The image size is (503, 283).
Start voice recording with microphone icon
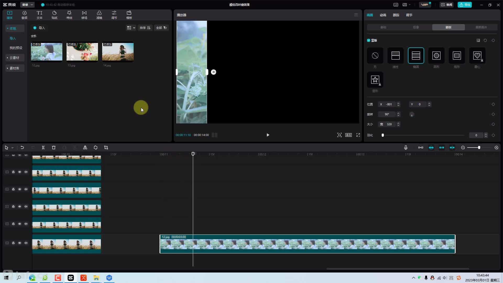pyautogui.click(x=406, y=148)
